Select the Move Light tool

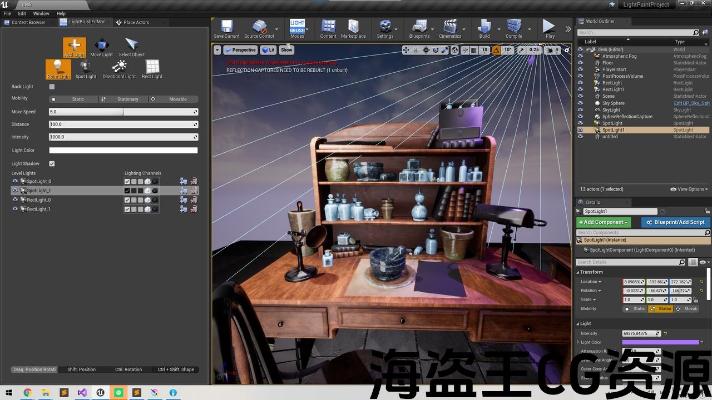click(x=101, y=47)
